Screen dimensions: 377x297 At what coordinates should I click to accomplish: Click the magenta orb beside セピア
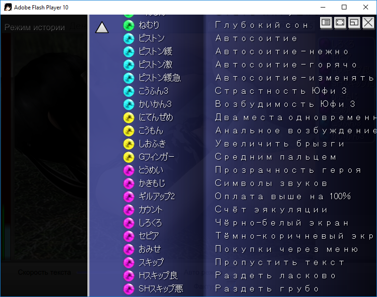129,236
